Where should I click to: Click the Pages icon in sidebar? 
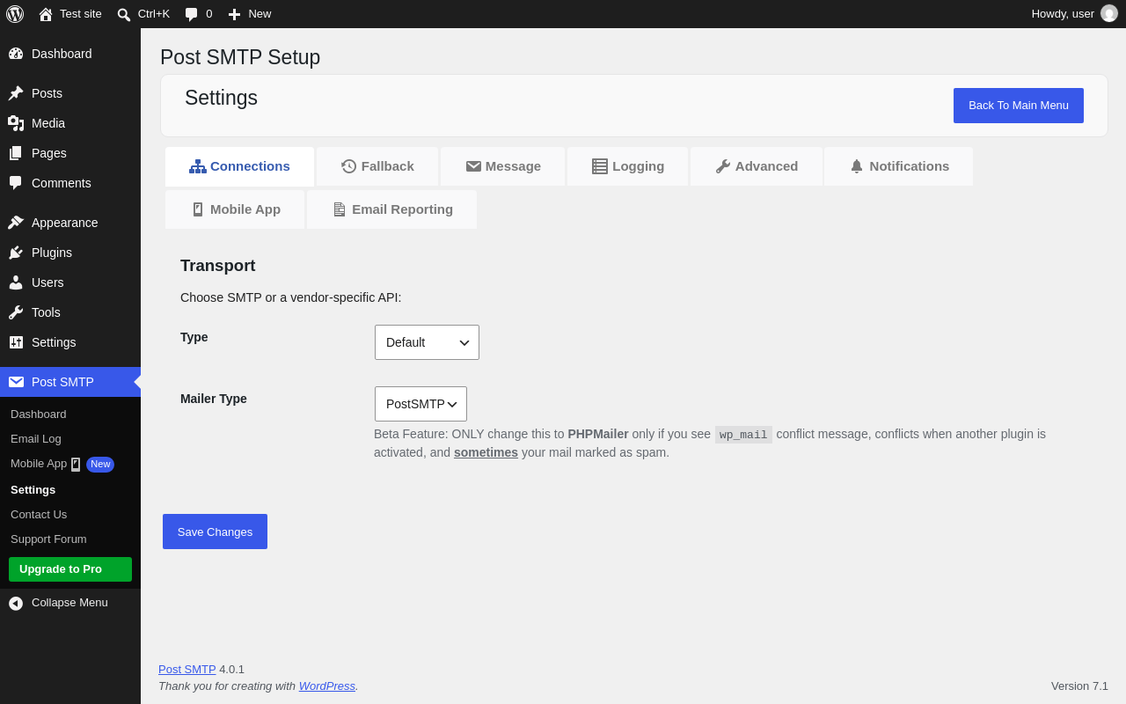[x=16, y=153]
